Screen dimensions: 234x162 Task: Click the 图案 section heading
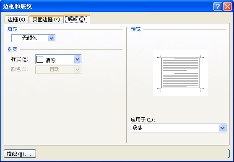(13, 49)
